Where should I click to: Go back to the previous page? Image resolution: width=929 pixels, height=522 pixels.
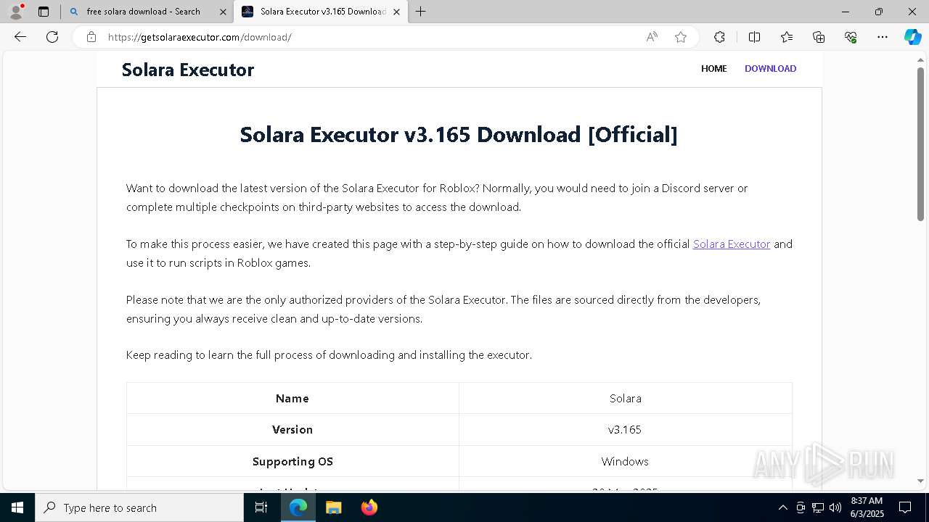(20, 37)
